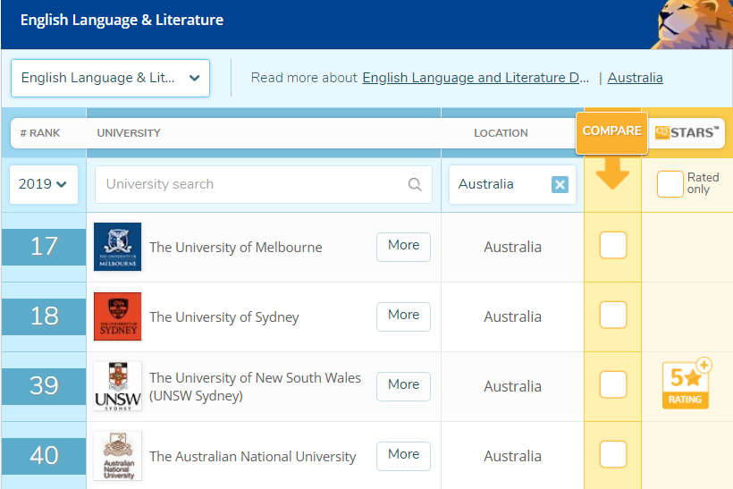Enable the Rated only checkbox
The image size is (733, 489).
tap(670, 184)
